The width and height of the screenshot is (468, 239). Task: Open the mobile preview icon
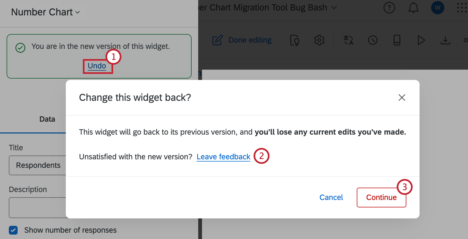coord(397,40)
